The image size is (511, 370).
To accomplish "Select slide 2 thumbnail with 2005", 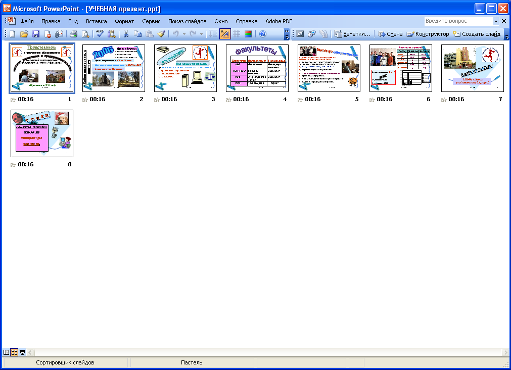I will (114, 68).
